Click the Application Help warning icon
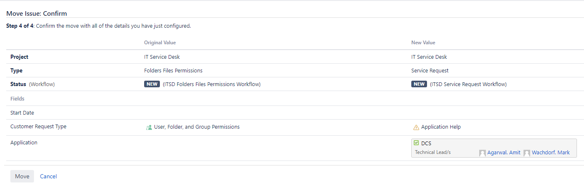 pyautogui.click(x=416, y=127)
